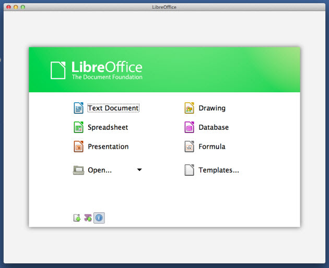Create a new Text Document
The image size is (329, 268).
[113, 108]
